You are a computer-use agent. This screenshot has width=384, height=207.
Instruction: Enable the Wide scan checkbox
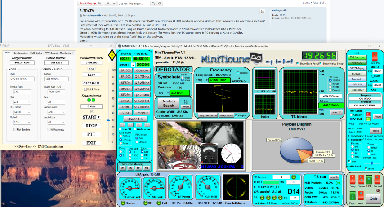[x=135, y=129]
